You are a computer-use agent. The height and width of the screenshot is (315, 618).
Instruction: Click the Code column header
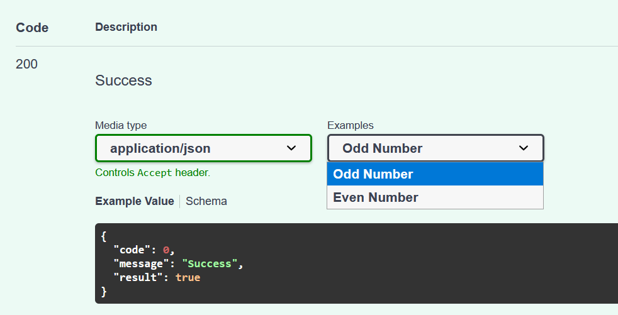click(32, 28)
